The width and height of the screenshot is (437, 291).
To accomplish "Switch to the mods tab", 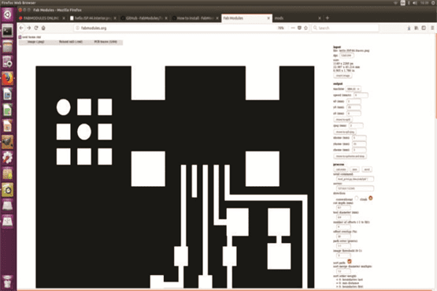I will [298, 18].
